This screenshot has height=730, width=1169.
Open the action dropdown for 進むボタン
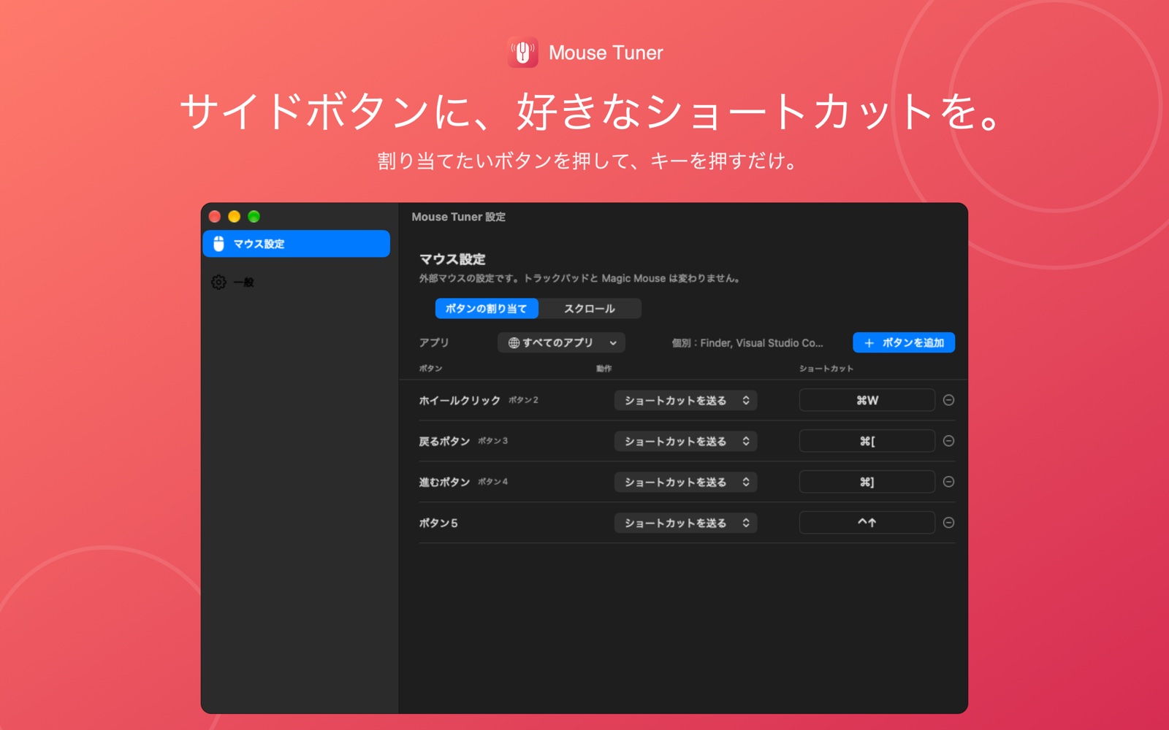point(685,482)
